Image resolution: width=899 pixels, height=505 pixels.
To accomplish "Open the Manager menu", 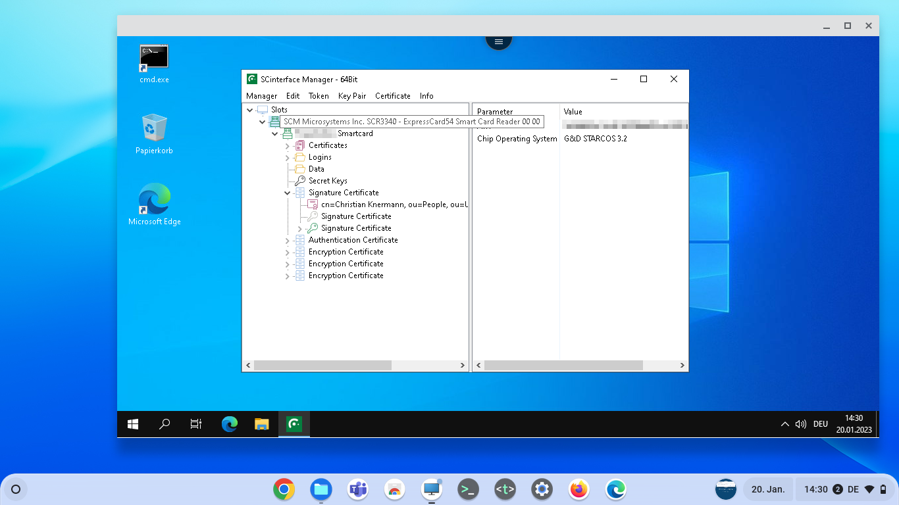I will 261,96.
